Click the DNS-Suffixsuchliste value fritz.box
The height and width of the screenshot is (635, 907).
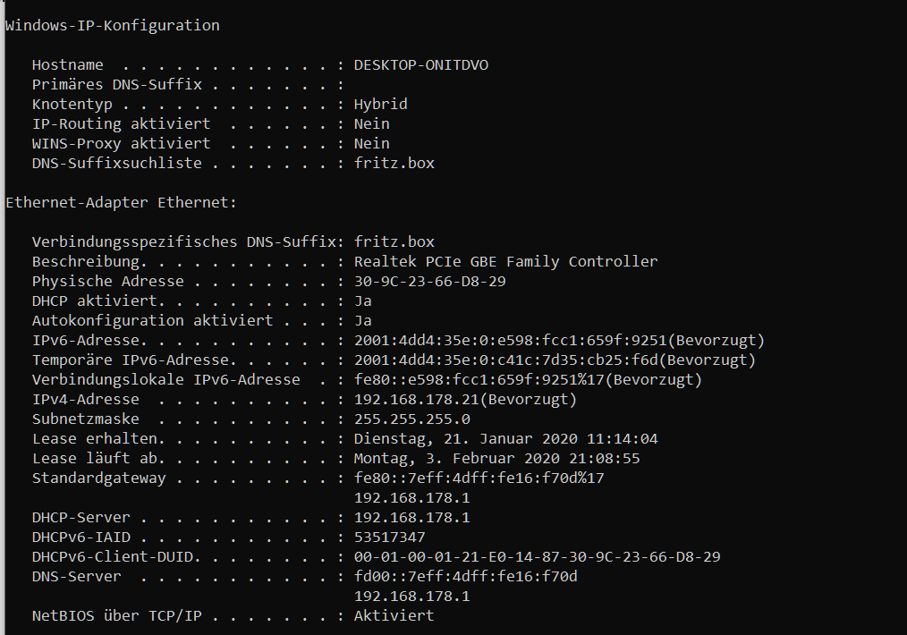click(394, 163)
